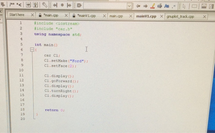Click inside the incremental search text box
This screenshot has height=133, width=215.
point(105,6)
